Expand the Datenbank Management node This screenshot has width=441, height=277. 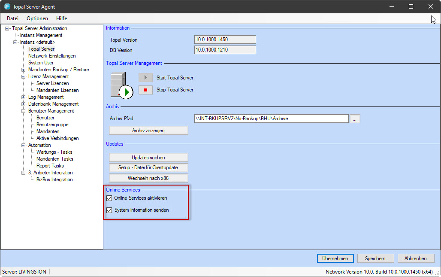[x=24, y=104]
